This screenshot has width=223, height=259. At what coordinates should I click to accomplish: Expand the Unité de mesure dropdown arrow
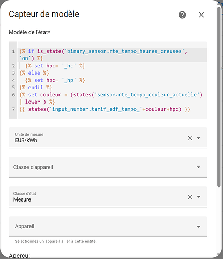click(x=199, y=138)
